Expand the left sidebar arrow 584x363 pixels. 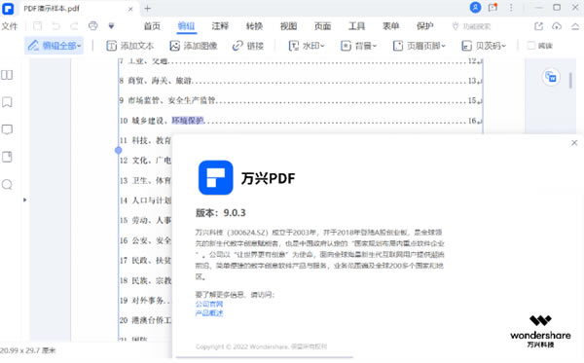tap(24, 200)
